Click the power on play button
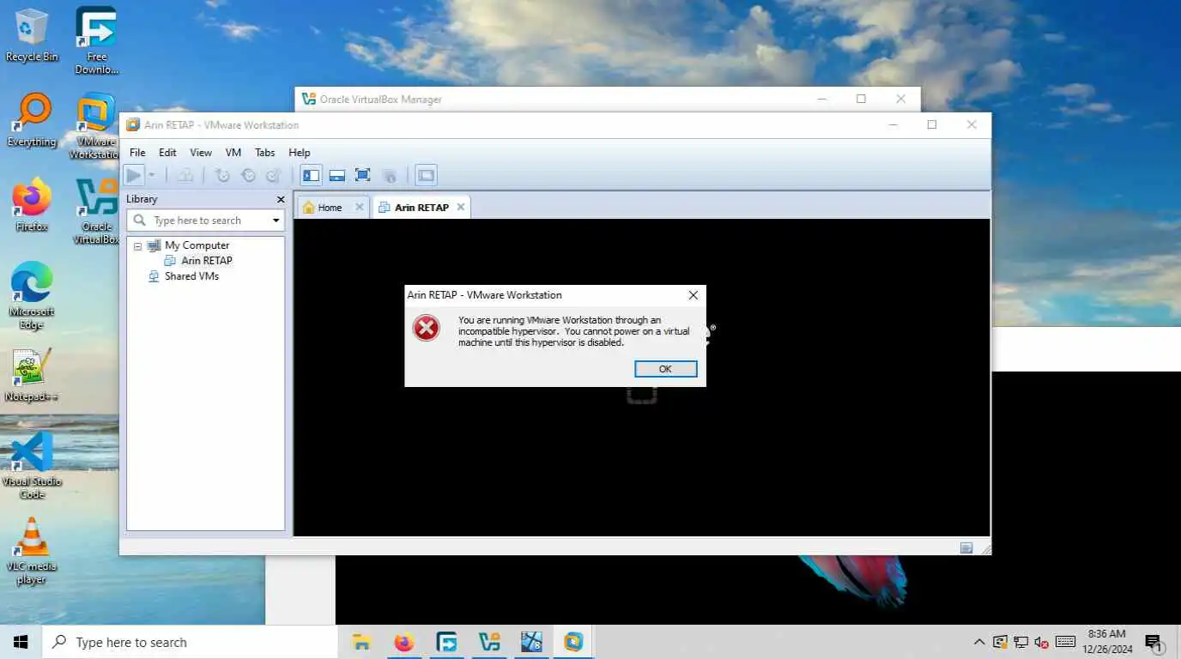The width and height of the screenshot is (1181, 659). [134, 175]
